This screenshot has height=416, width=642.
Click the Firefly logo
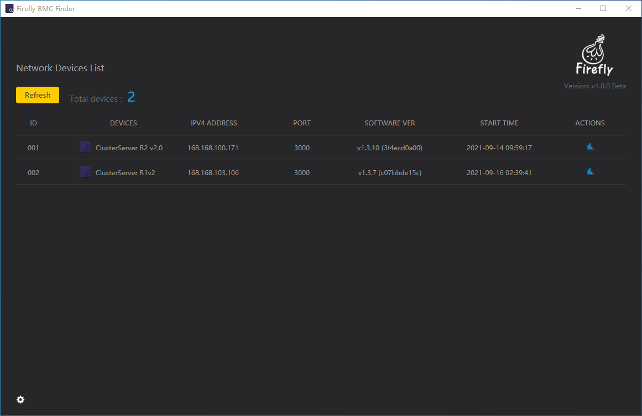pyautogui.click(x=594, y=55)
